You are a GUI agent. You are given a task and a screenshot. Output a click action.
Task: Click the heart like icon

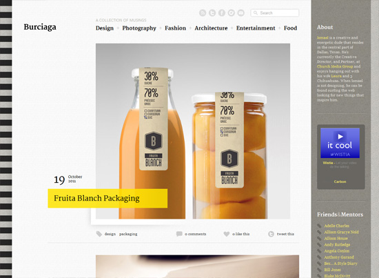tap(227, 234)
